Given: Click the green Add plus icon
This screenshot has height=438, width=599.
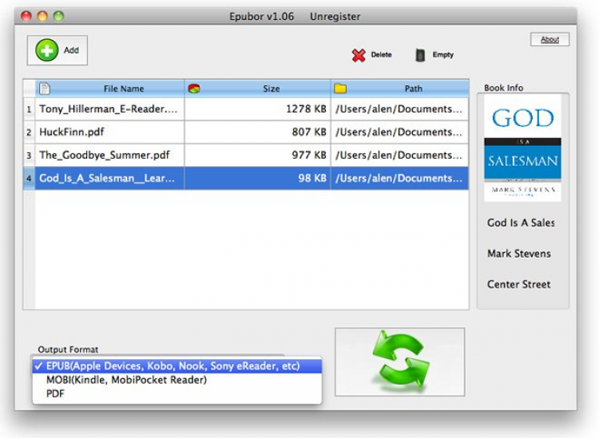Looking at the screenshot, I should 46,50.
